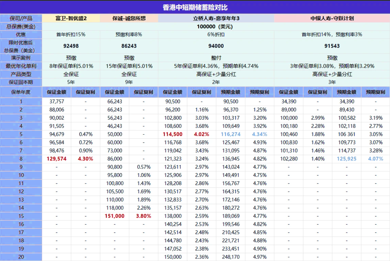Select red highlighted rate 4.02%
Screen dimensions: 390x261
click(x=202, y=134)
